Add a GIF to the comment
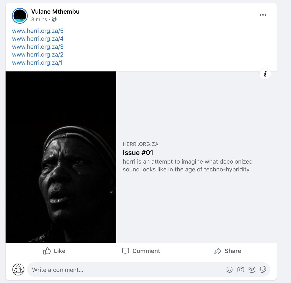The width and height of the screenshot is (291, 283). click(252, 269)
